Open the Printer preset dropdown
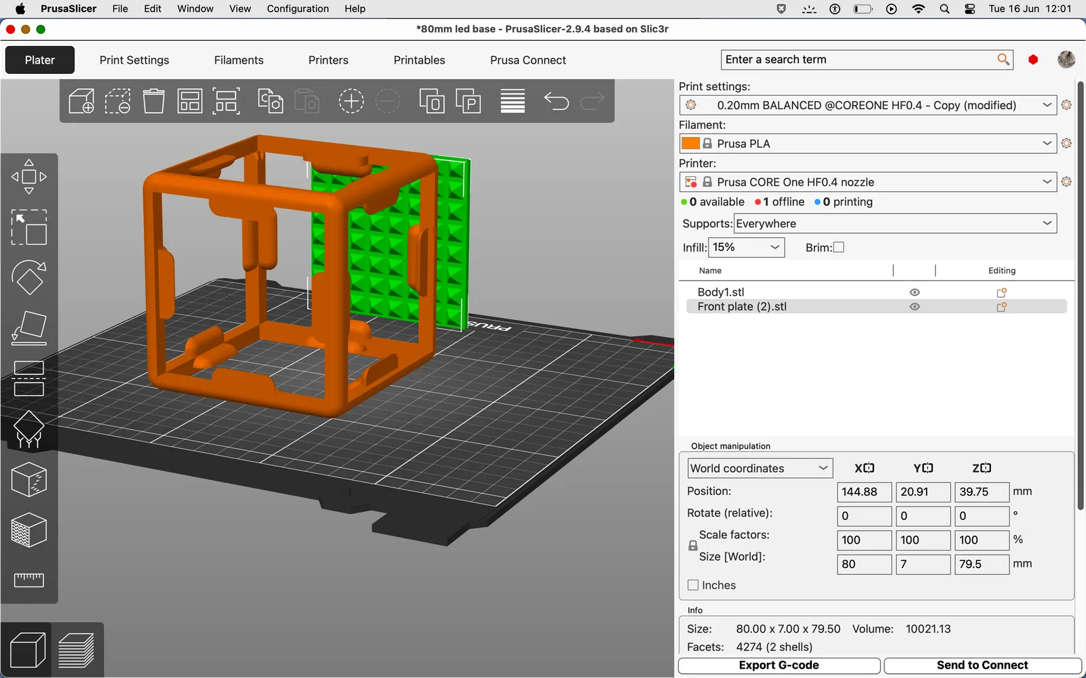 [x=868, y=182]
